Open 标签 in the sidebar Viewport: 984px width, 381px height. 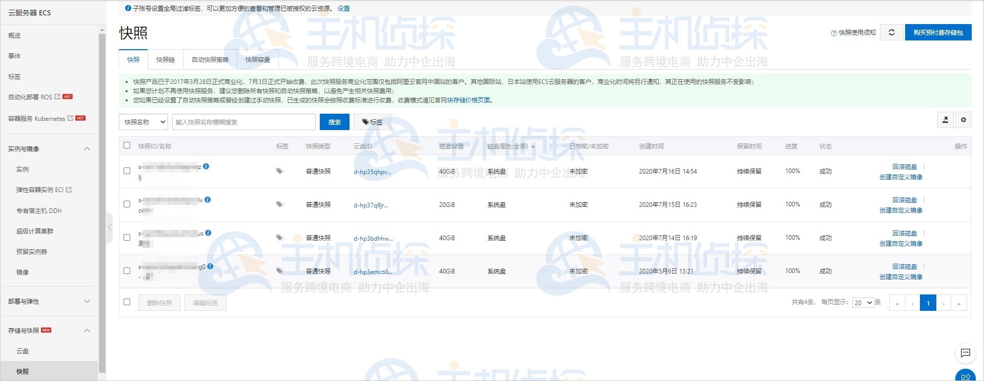coord(14,76)
